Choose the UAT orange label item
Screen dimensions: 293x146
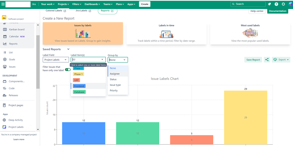pyautogui.click(x=76, y=80)
